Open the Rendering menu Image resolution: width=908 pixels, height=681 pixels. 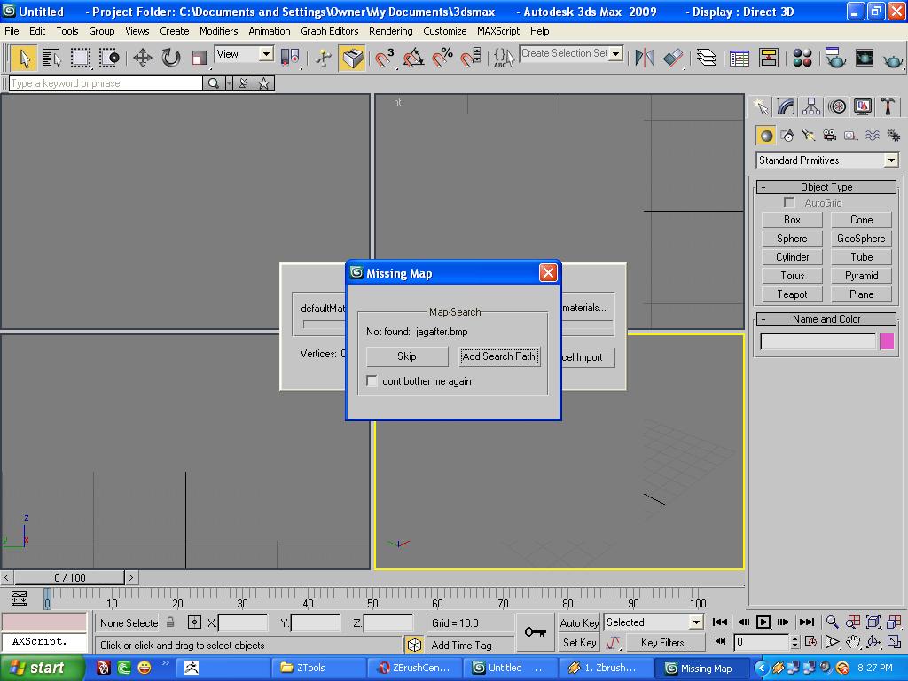pyautogui.click(x=391, y=31)
